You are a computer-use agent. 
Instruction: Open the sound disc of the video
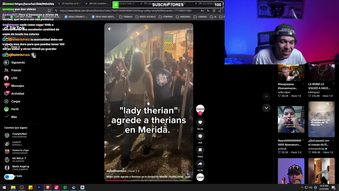tap(200, 177)
